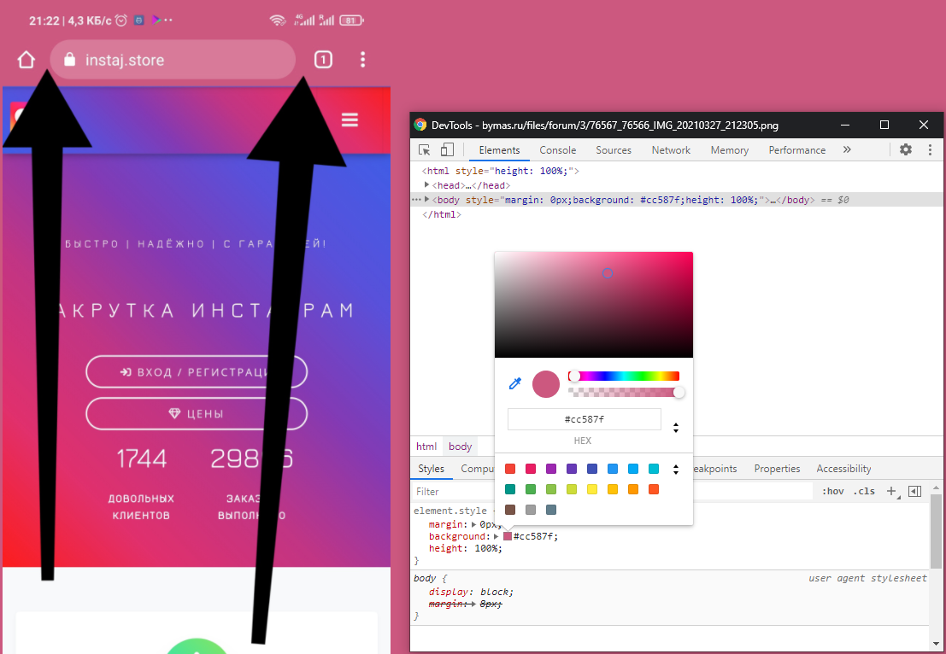The height and width of the screenshot is (654, 946).
Task: Add a new style rule plus icon
Action: (x=891, y=491)
